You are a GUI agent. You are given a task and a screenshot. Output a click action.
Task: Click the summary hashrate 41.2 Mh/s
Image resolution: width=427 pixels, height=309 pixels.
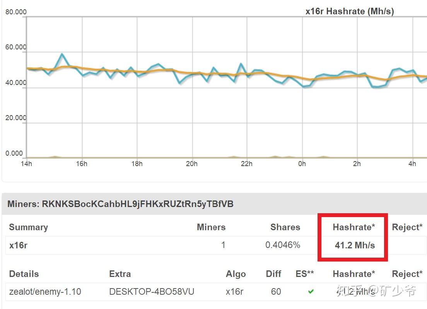tap(355, 245)
